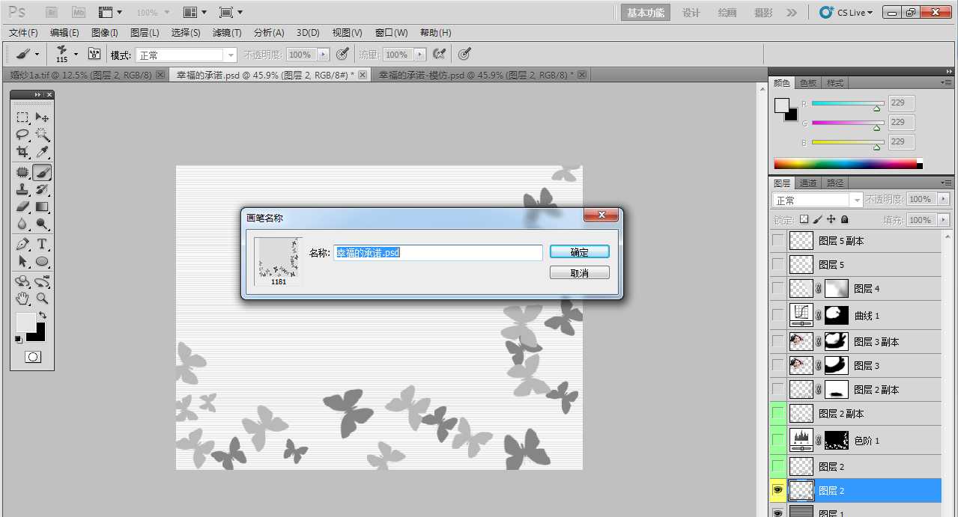
Task: Select the Blur tool
Action: pyautogui.click(x=22, y=224)
